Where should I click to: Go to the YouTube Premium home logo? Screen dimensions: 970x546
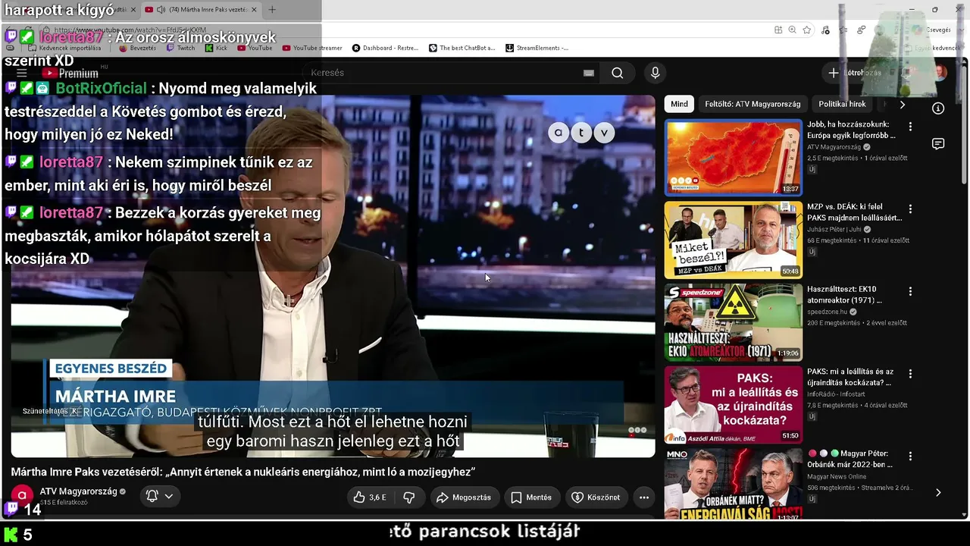tap(70, 73)
